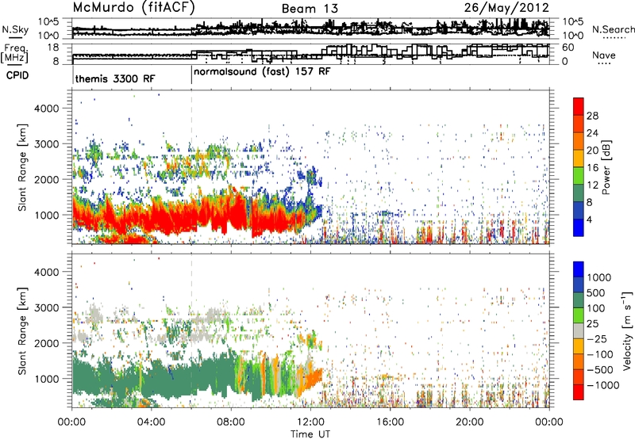The height and width of the screenshot is (439, 635).
Task: Pick the red below -1000 velocity swatch
Action: (x=579, y=392)
